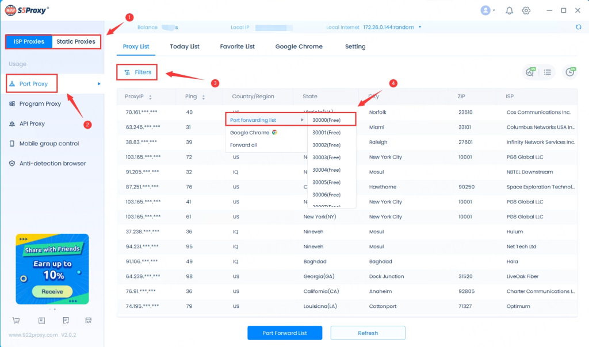Click the Port Forward List button
The width and height of the screenshot is (589, 347).
pos(284,333)
